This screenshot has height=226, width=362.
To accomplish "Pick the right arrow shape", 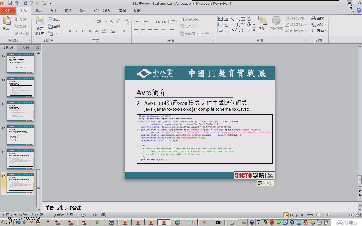I will (x=243, y=25).
